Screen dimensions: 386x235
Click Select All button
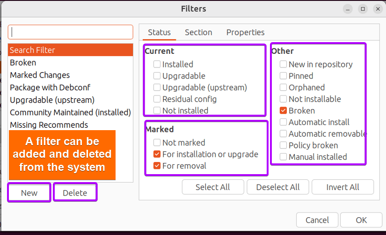point(213,187)
